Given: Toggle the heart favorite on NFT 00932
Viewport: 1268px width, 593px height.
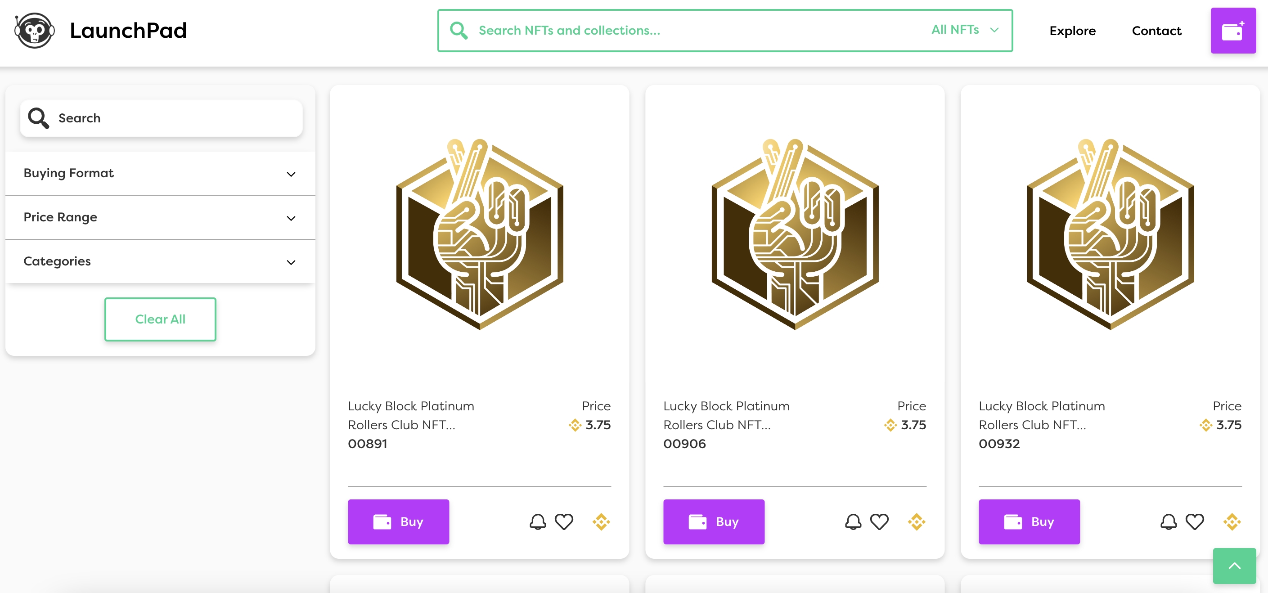Looking at the screenshot, I should (x=1195, y=521).
